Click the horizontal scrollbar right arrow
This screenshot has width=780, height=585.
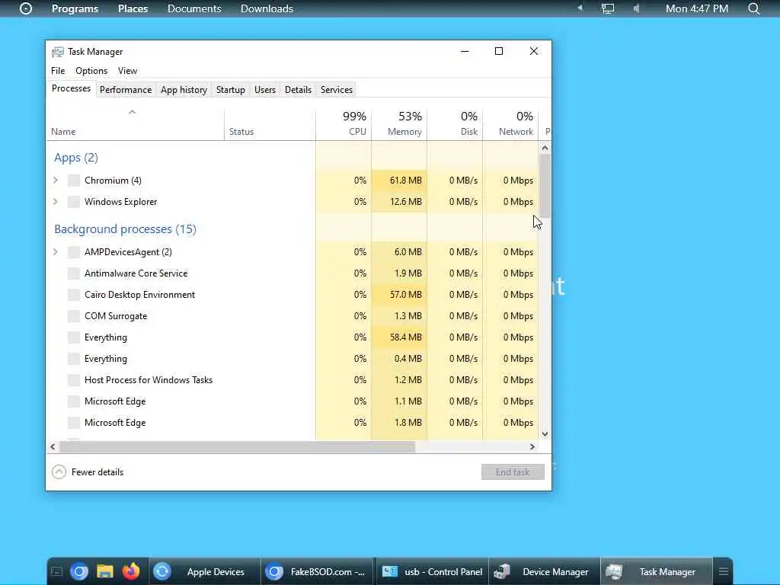[532, 446]
